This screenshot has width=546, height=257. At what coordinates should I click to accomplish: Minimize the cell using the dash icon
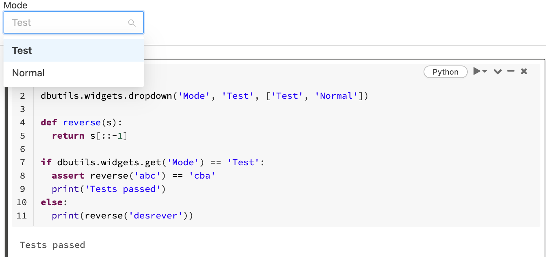[x=511, y=71]
